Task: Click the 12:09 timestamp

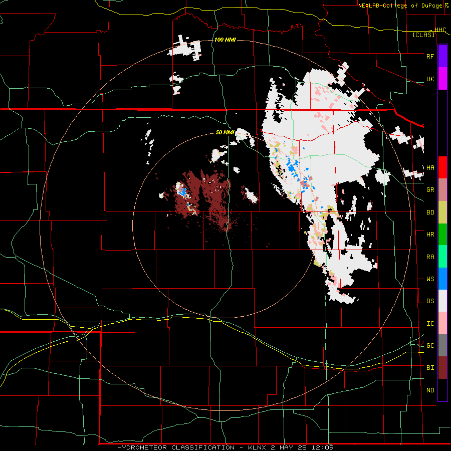Action: point(324,447)
